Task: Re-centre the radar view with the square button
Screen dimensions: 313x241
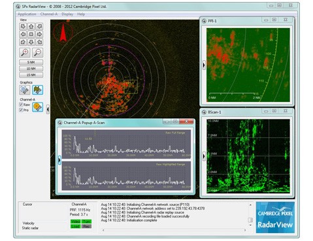Action: point(31,34)
